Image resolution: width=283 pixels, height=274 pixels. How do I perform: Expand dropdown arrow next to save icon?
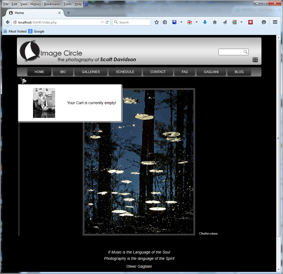[x=181, y=22]
